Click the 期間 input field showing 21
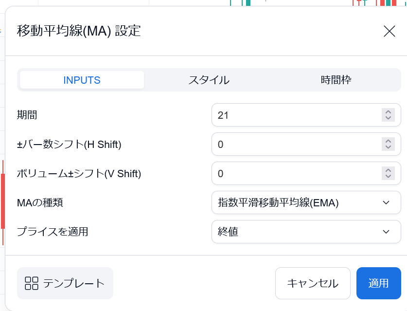Image resolution: width=407 pixels, height=311 pixels. click(292, 115)
